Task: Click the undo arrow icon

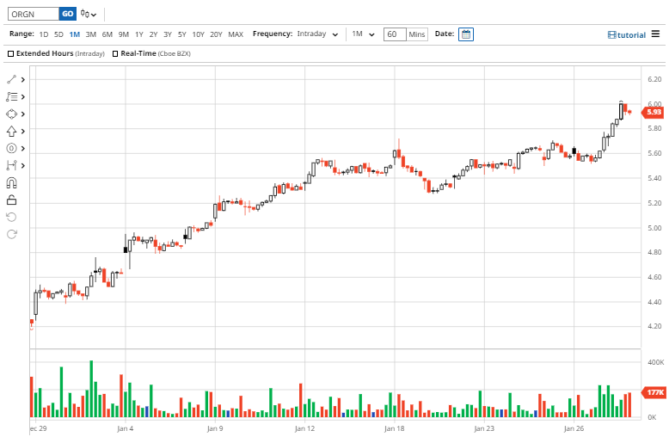Action: [11, 217]
